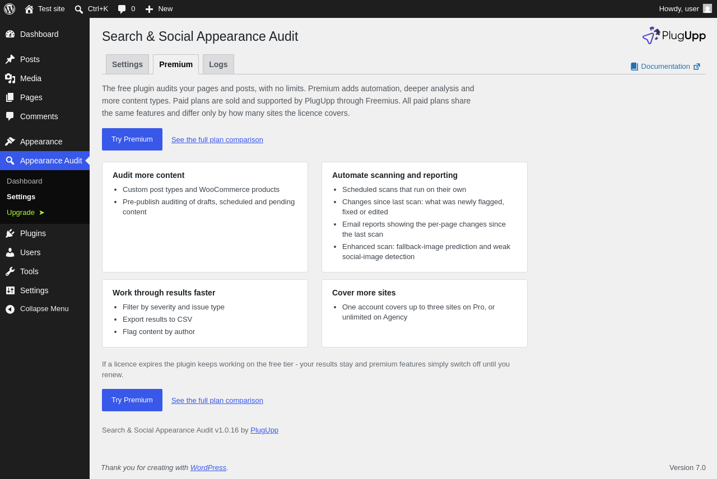Open Pages in the sidebar menu
The height and width of the screenshot is (479, 717).
pyautogui.click(x=45, y=97)
